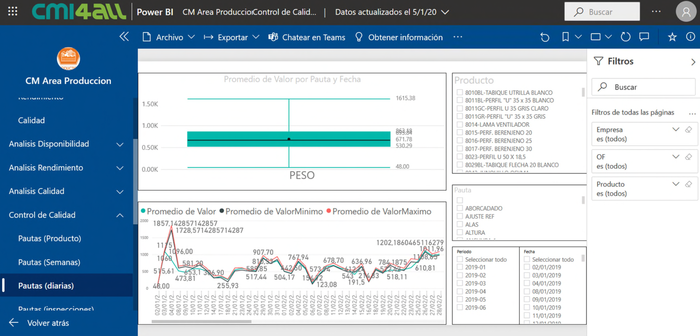
Task: Open the Archivo menu
Action: pyautogui.click(x=169, y=37)
